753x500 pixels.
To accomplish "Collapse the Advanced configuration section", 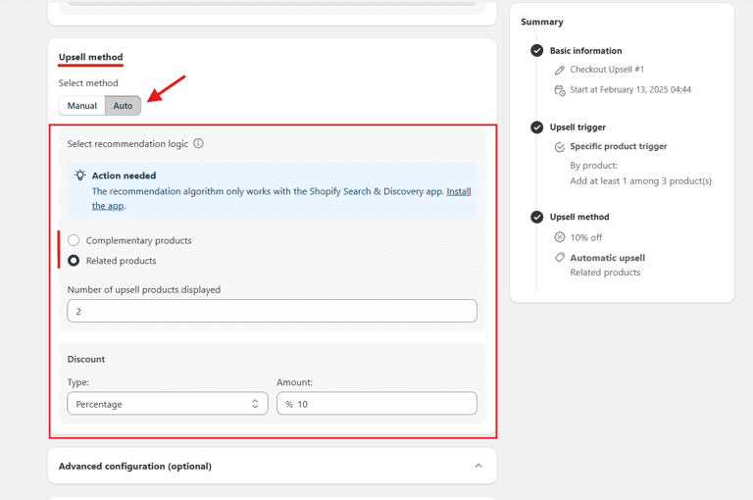I will click(x=478, y=466).
